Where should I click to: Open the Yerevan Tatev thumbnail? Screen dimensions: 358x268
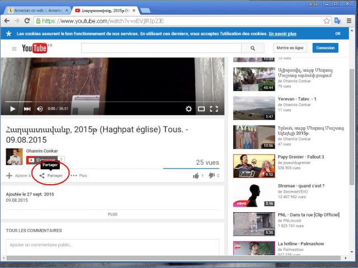(254, 108)
